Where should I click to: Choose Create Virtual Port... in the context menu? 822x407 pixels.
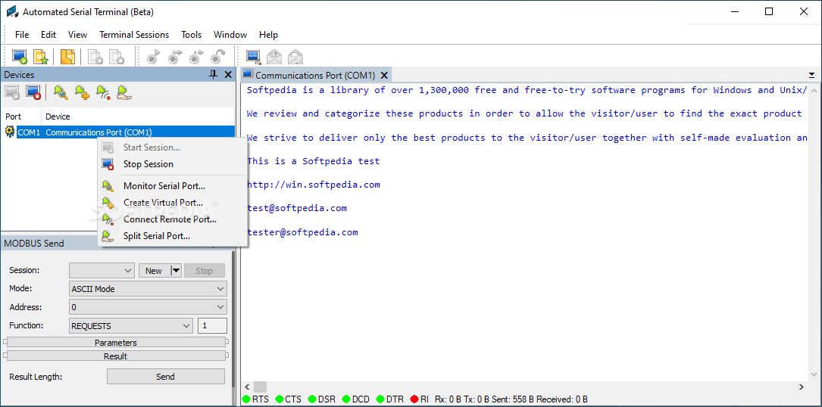tap(173, 202)
